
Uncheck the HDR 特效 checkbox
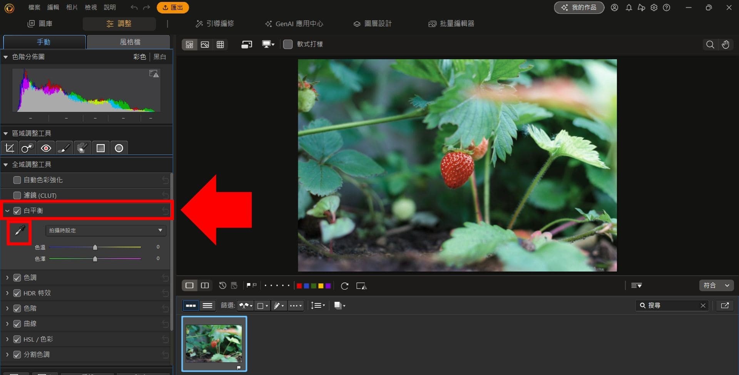tap(17, 293)
